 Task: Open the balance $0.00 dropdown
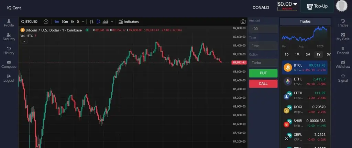[x=287, y=4]
